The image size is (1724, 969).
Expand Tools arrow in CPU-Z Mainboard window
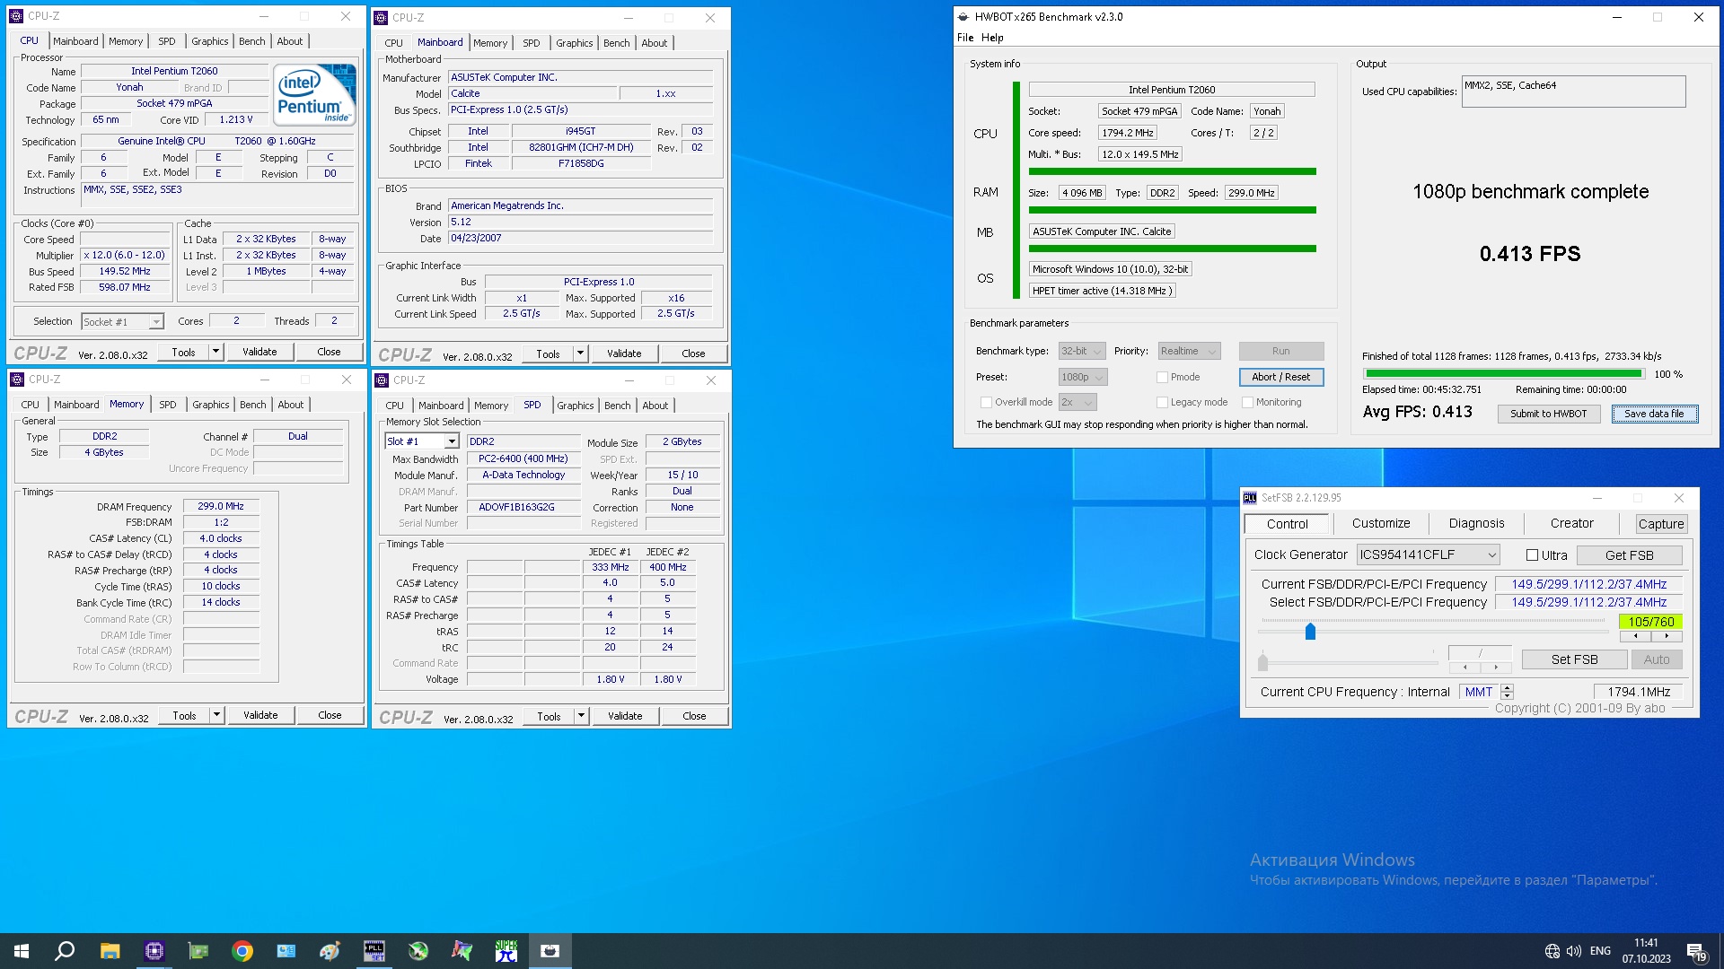(x=580, y=354)
